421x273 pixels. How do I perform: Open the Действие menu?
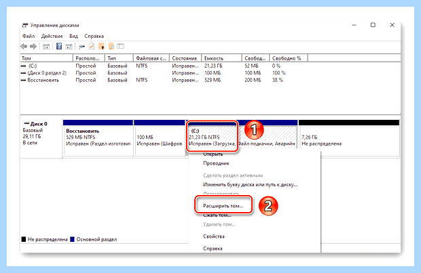click(52, 36)
